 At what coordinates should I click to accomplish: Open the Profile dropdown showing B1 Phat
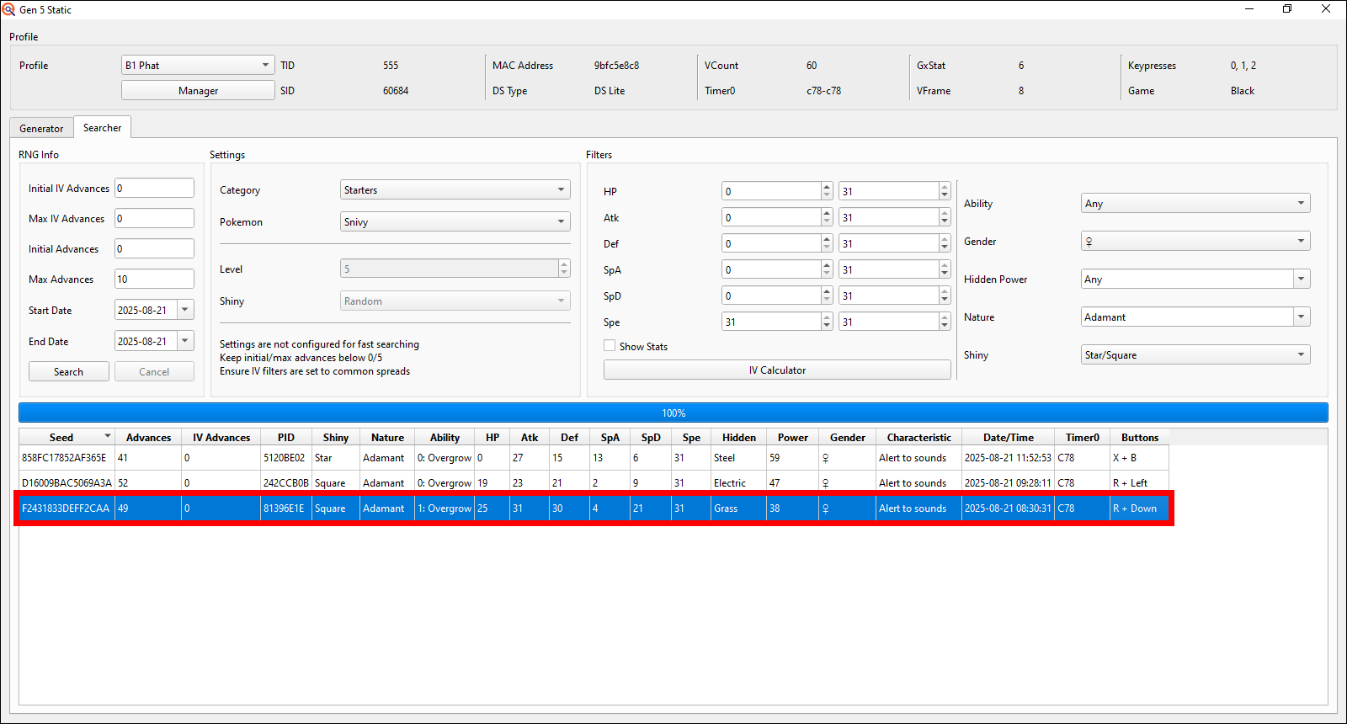point(198,65)
